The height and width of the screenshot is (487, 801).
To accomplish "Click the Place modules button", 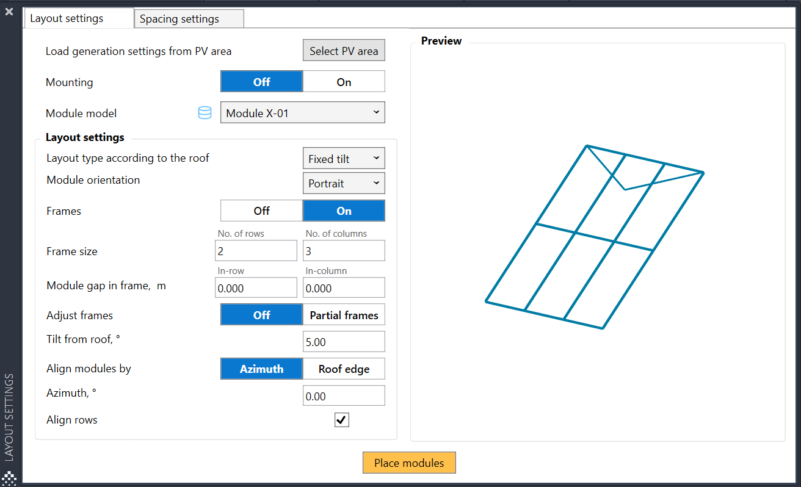I will pos(408,463).
